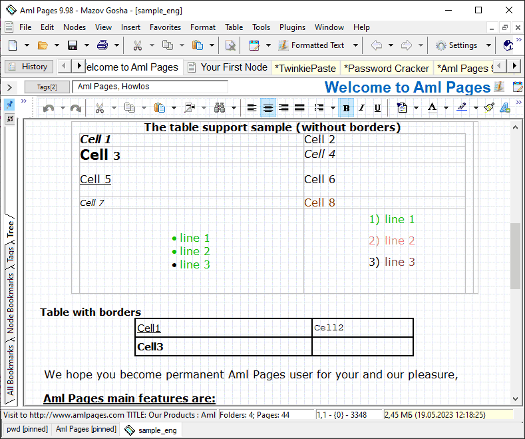Viewport: 525px width, 439px height.
Task: Set alignment to left
Action: point(252,108)
